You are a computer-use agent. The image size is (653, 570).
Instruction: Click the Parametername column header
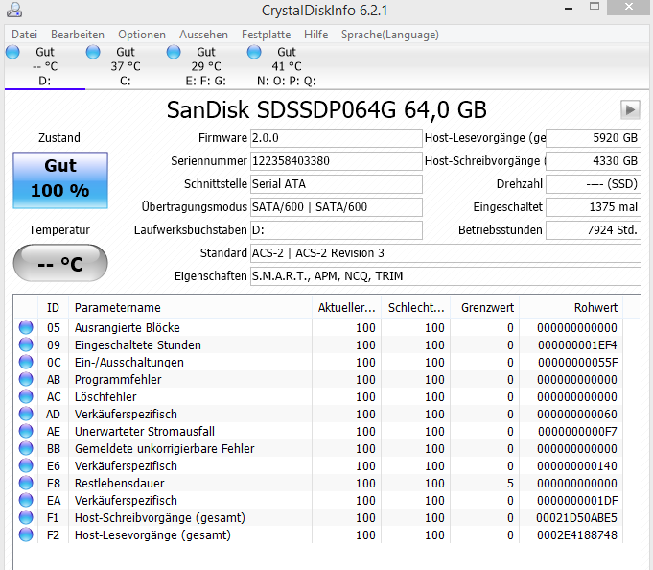(190, 307)
